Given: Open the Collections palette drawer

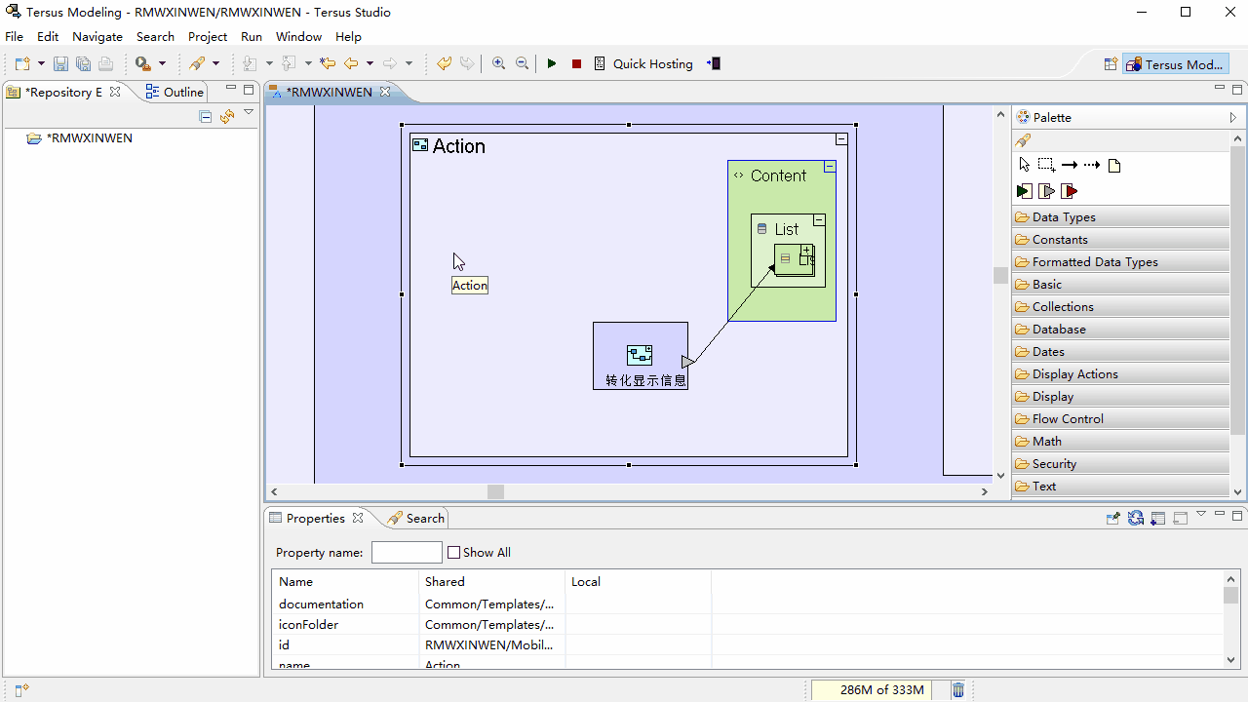Looking at the screenshot, I should coord(1063,307).
